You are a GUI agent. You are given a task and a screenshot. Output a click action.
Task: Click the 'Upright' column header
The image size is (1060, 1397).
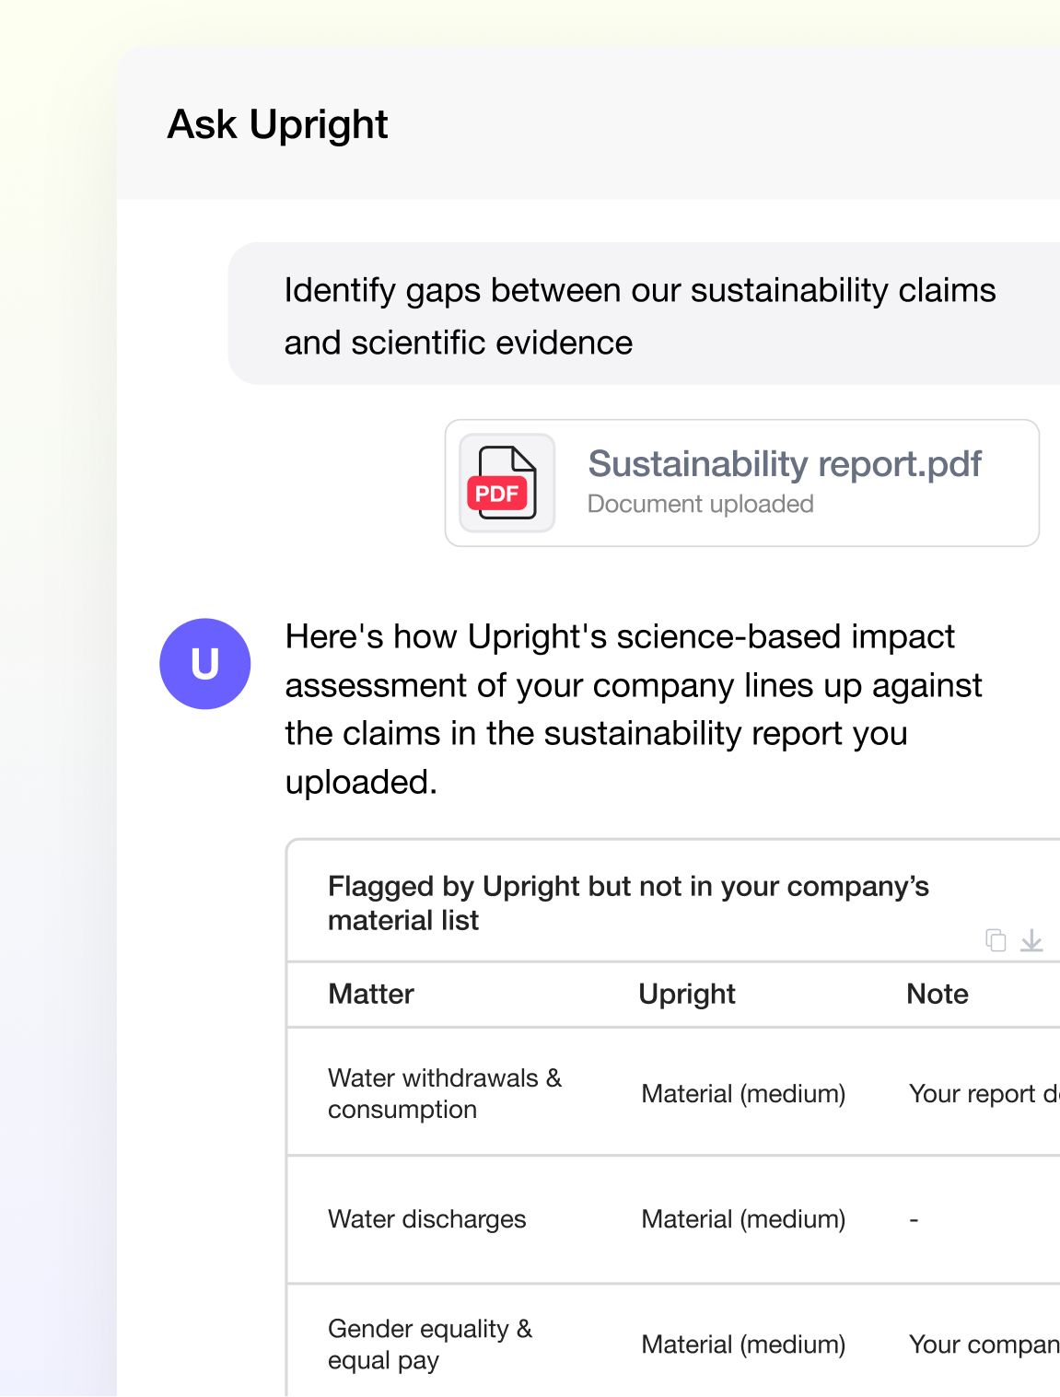(x=687, y=994)
